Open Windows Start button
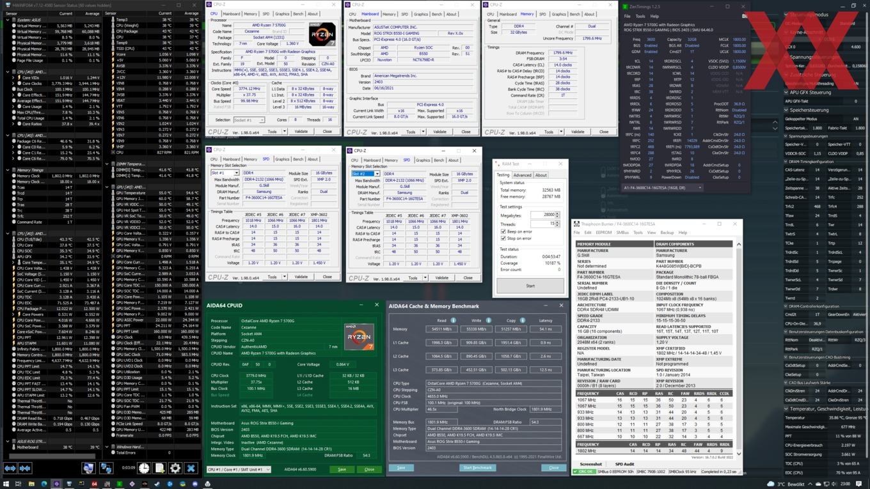This screenshot has width=870, height=489. (6, 484)
